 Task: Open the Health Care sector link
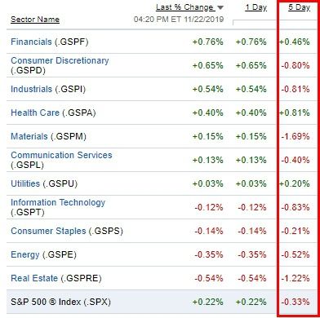pyautogui.click(x=35, y=113)
